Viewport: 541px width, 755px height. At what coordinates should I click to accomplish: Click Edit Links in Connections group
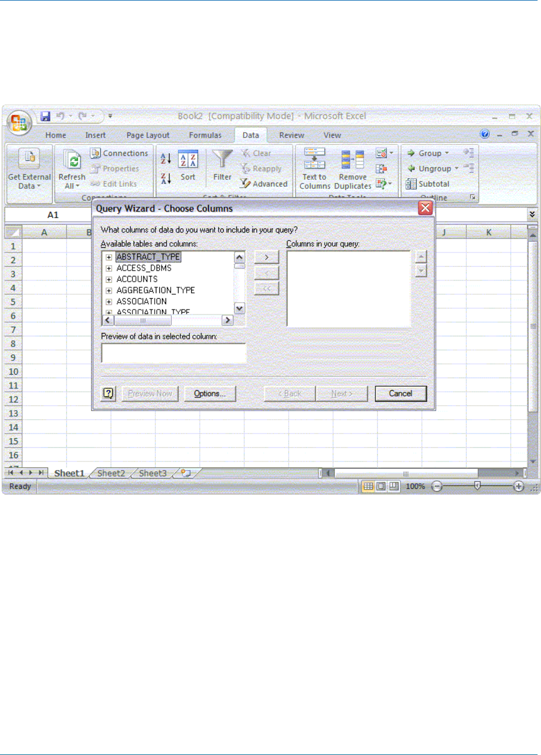(114, 184)
